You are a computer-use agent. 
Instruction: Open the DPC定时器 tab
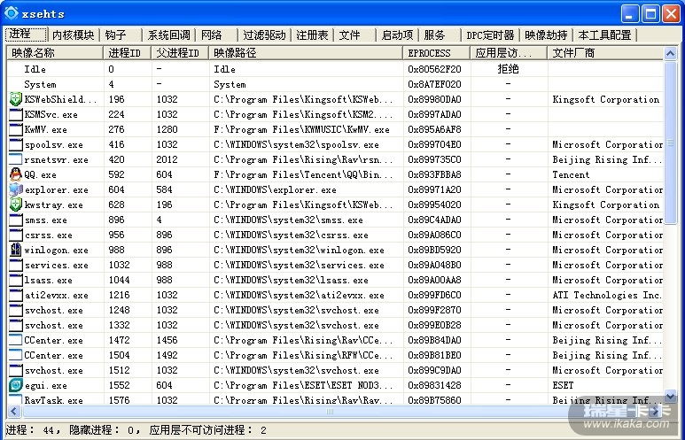490,35
